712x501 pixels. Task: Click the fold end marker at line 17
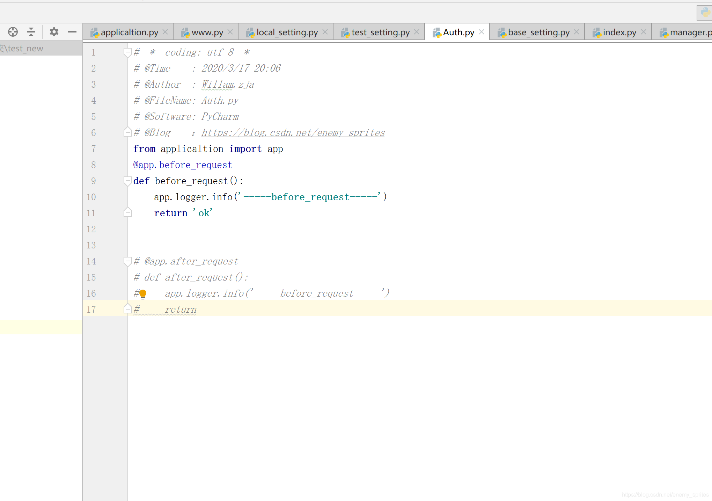point(127,309)
